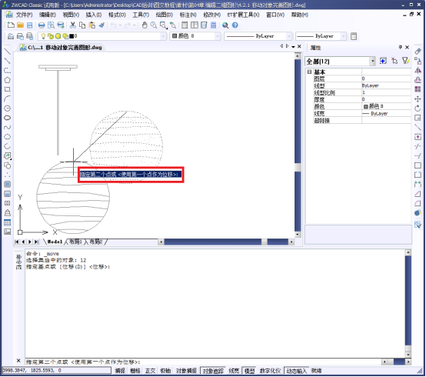Toggle 对象捕捉 object snap in status bar
The height and width of the screenshot is (377, 426).
tap(186, 371)
